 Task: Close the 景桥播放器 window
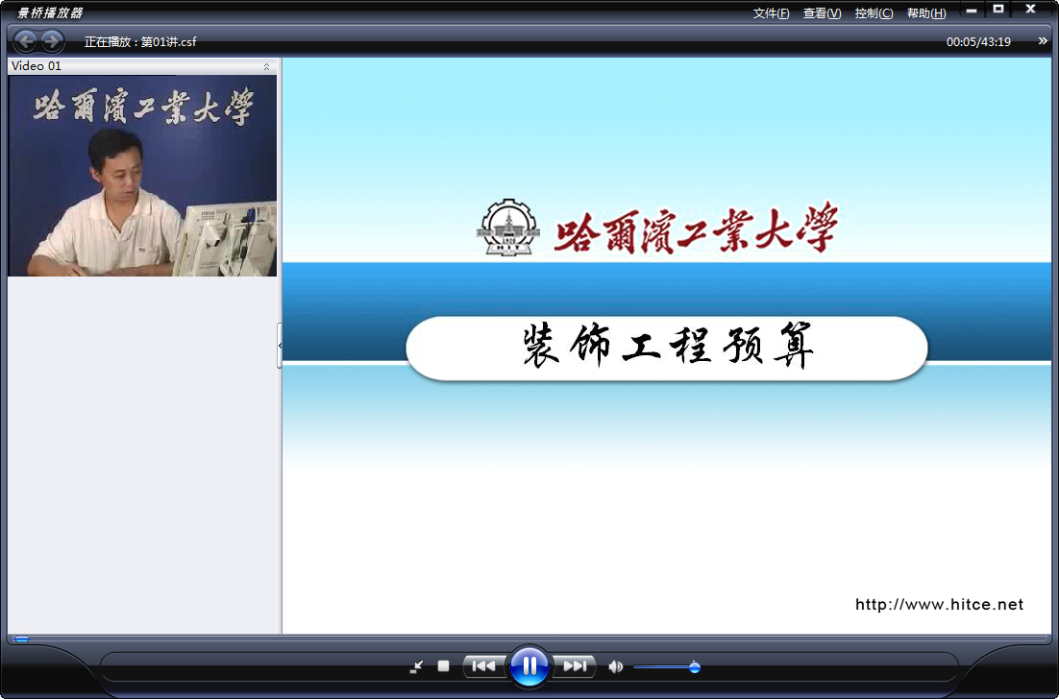1030,10
